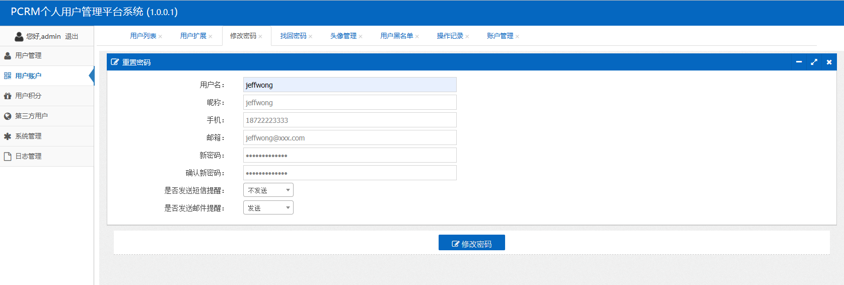The width and height of the screenshot is (844, 285).
Task: Click the user avatar icon beside admin greeting
Action: (x=19, y=36)
